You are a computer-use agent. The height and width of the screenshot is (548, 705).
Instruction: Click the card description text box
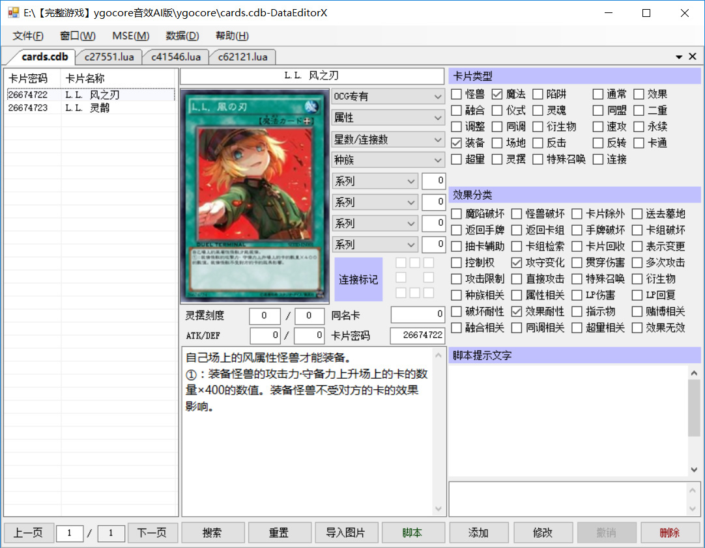point(307,432)
